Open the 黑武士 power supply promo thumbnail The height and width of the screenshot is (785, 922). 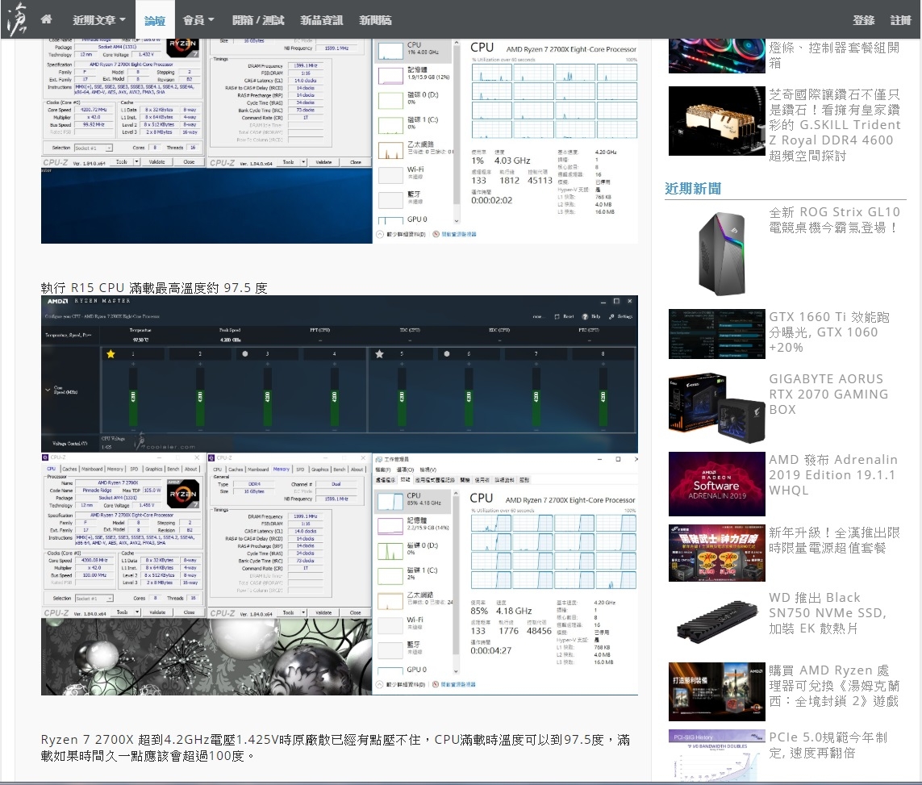pyautogui.click(x=716, y=553)
